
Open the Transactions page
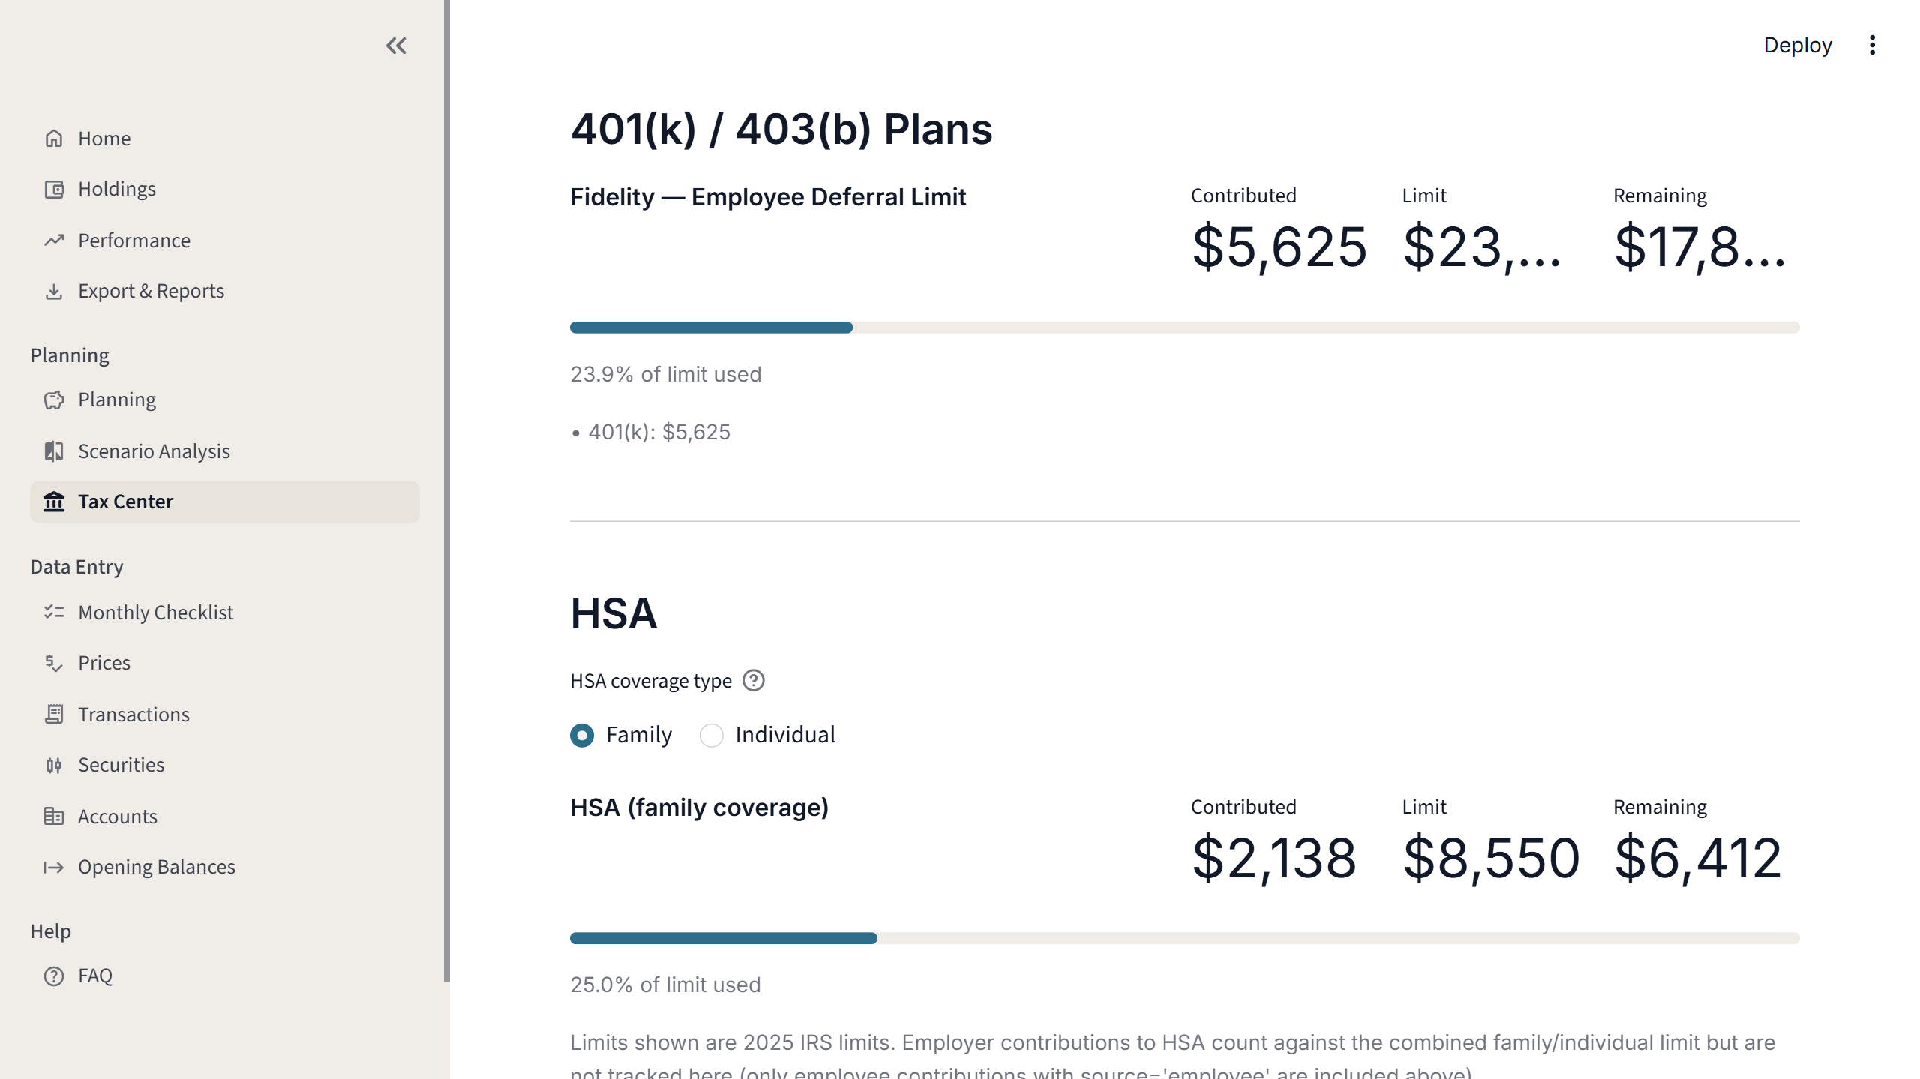click(133, 715)
